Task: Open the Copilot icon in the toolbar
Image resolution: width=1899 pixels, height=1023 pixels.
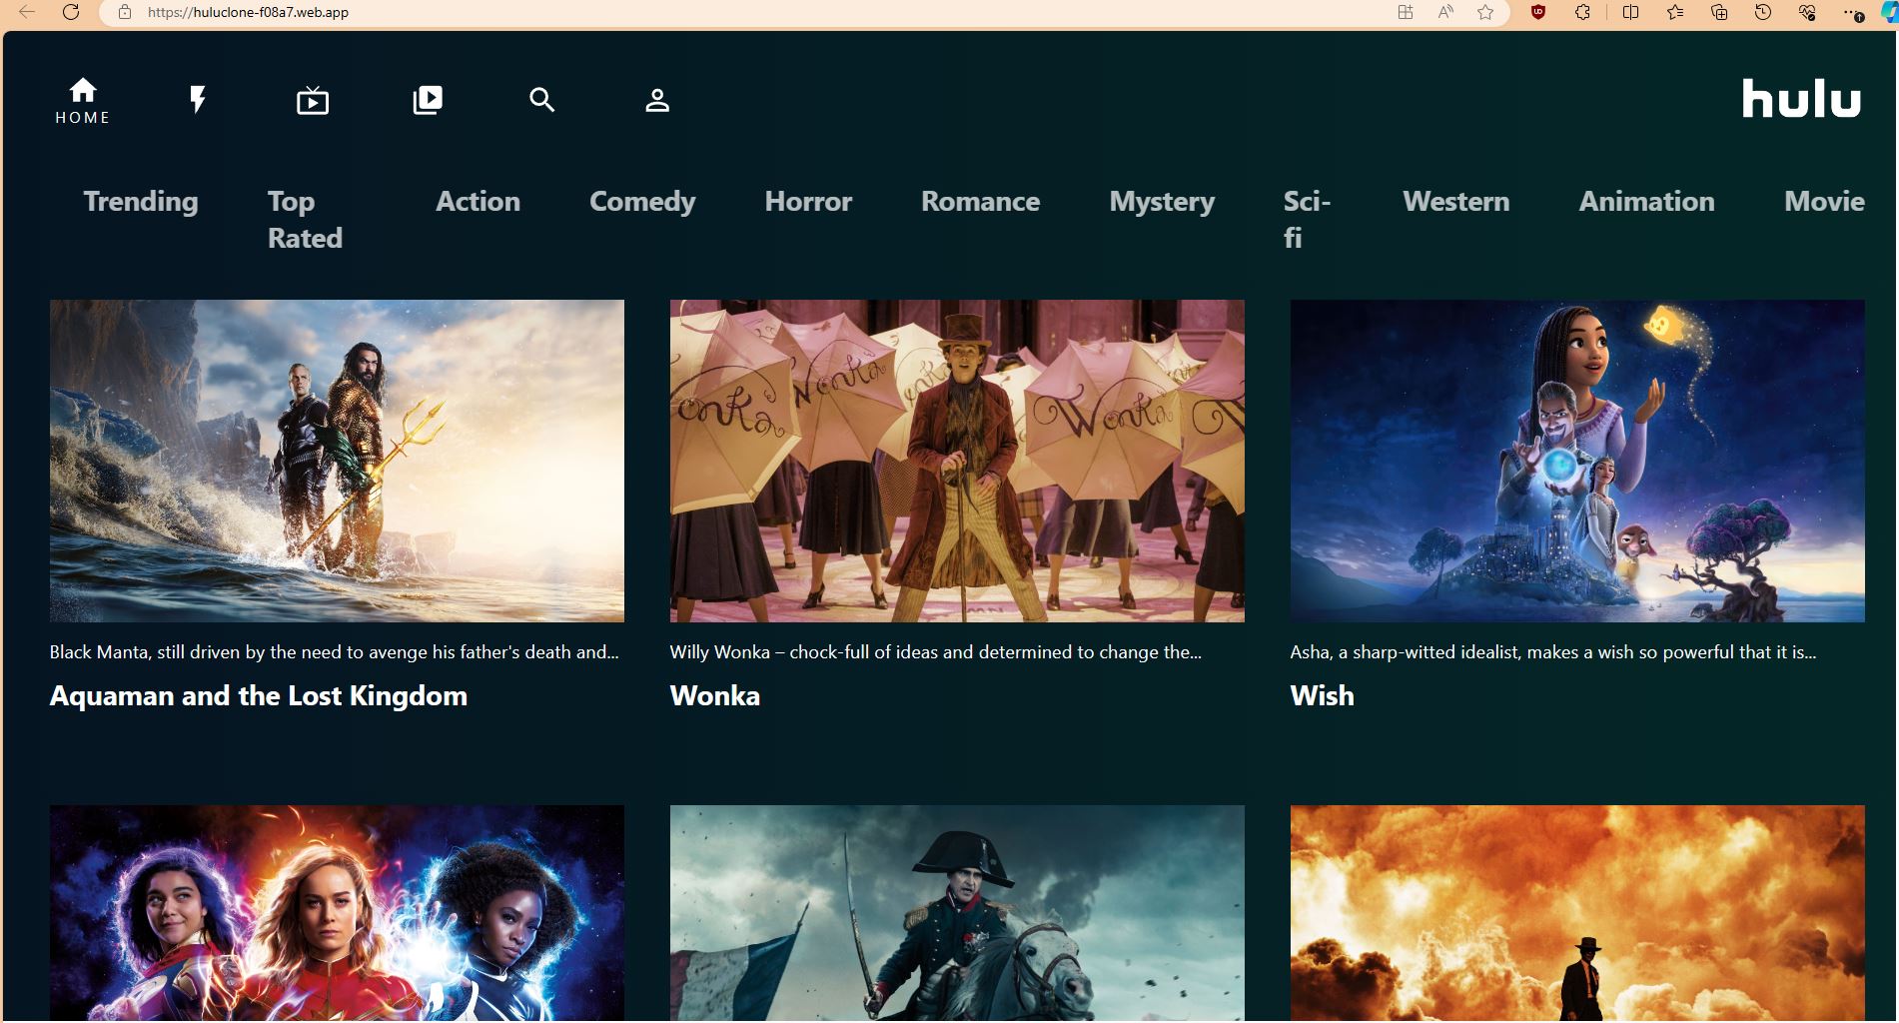Action: click(1886, 13)
